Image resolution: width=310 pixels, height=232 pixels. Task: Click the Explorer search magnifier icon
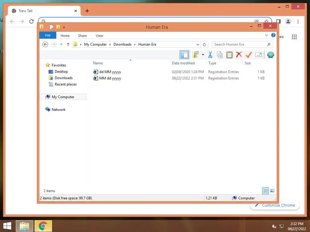pos(269,44)
